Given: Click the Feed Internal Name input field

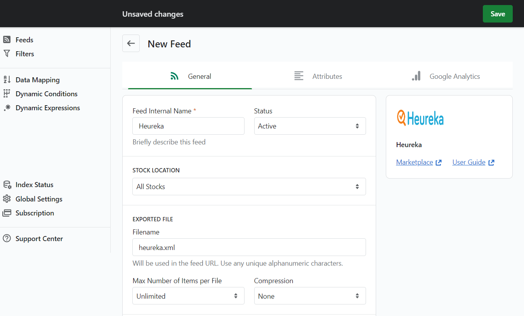Looking at the screenshot, I should click(188, 126).
